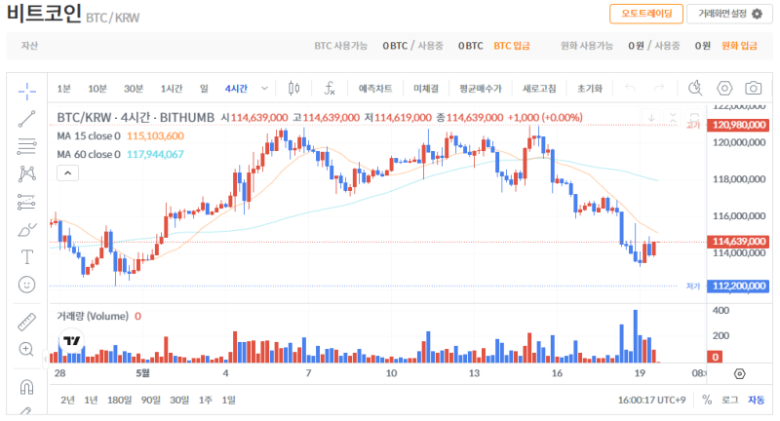Click the redo arrow in toolbar

click(659, 88)
